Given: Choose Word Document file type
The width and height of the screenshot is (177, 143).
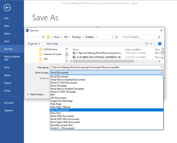Looking at the screenshot, I should click(107, 77).
